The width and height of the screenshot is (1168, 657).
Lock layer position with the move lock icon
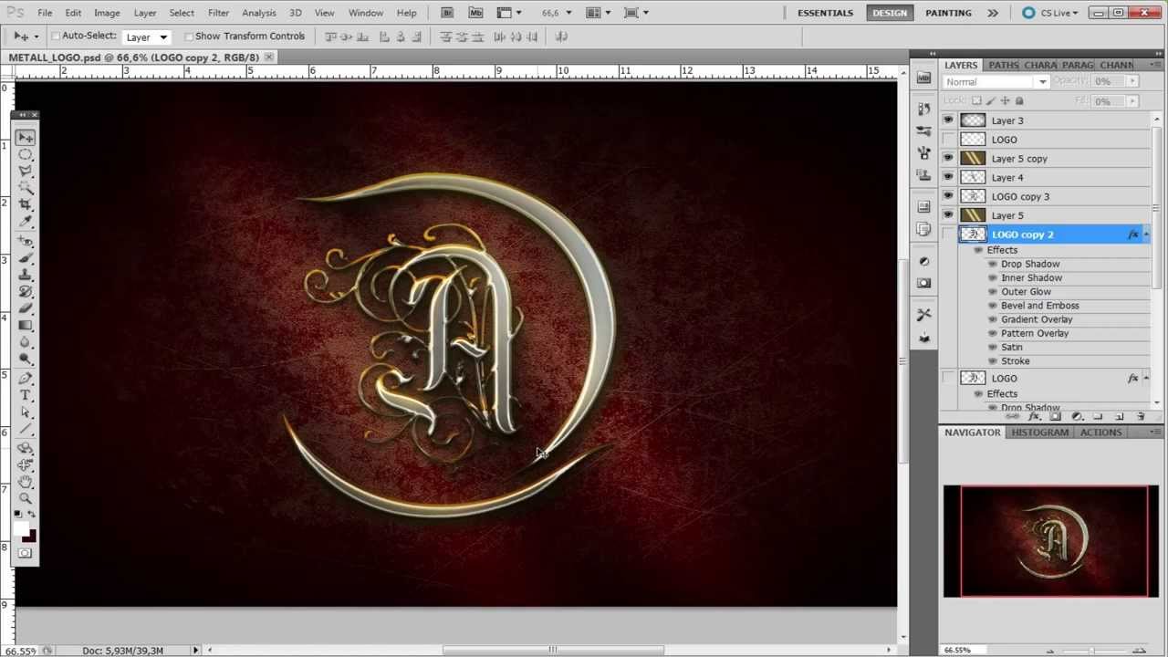click(x=1005, y=100)
